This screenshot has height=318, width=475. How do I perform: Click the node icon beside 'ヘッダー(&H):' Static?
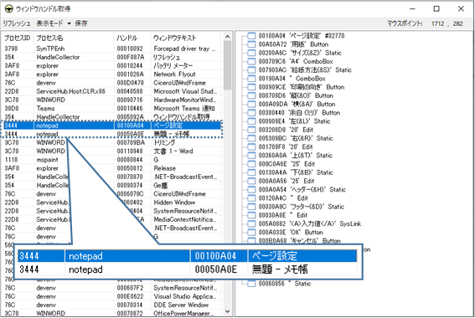251,190
